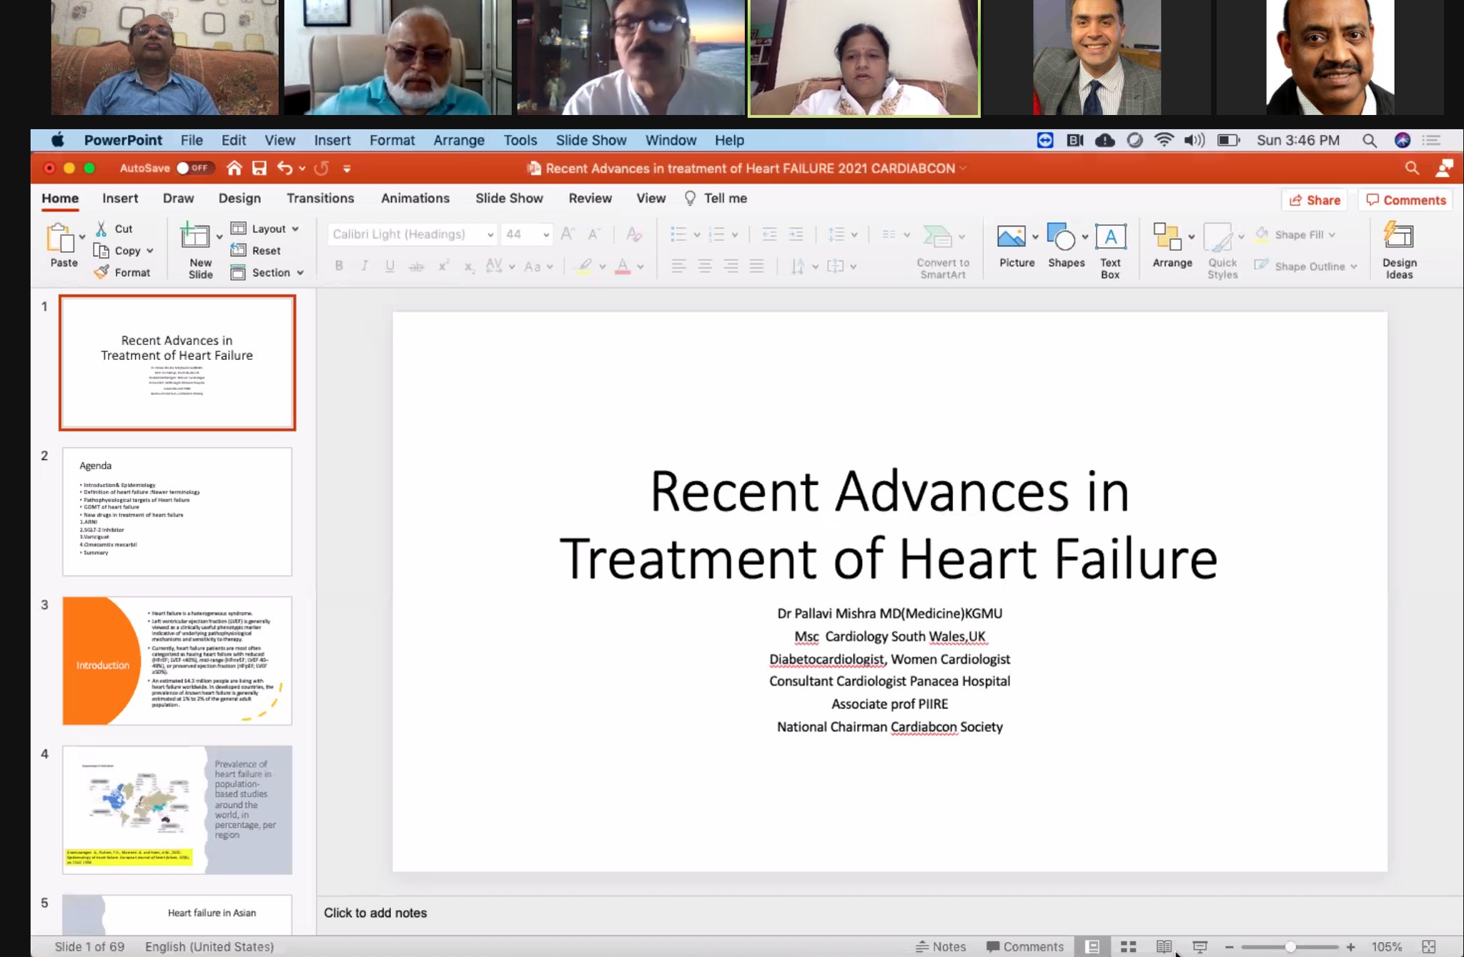Expand the Layout dropdown
Viewport: 1464px width, 957px height.
295,229
